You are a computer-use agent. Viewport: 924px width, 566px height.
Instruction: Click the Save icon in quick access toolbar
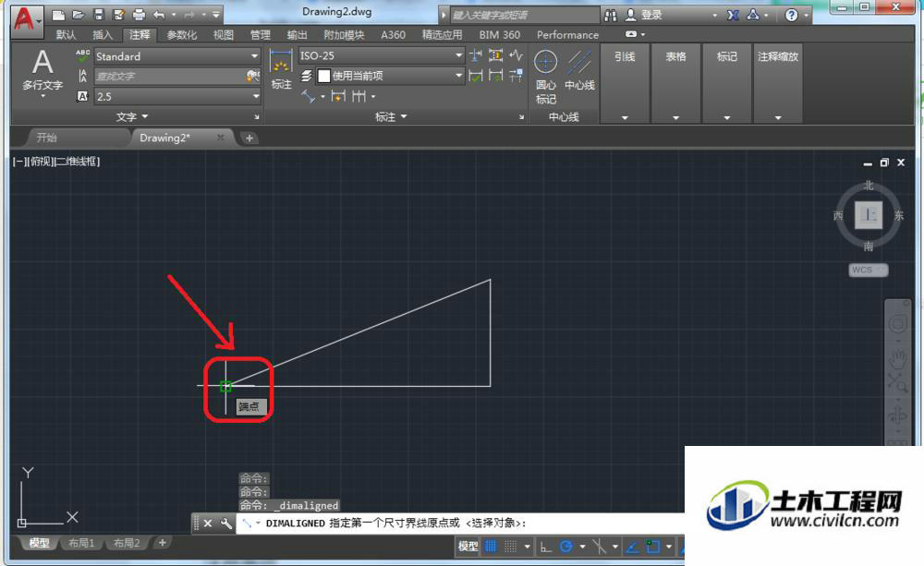point(99,15)
